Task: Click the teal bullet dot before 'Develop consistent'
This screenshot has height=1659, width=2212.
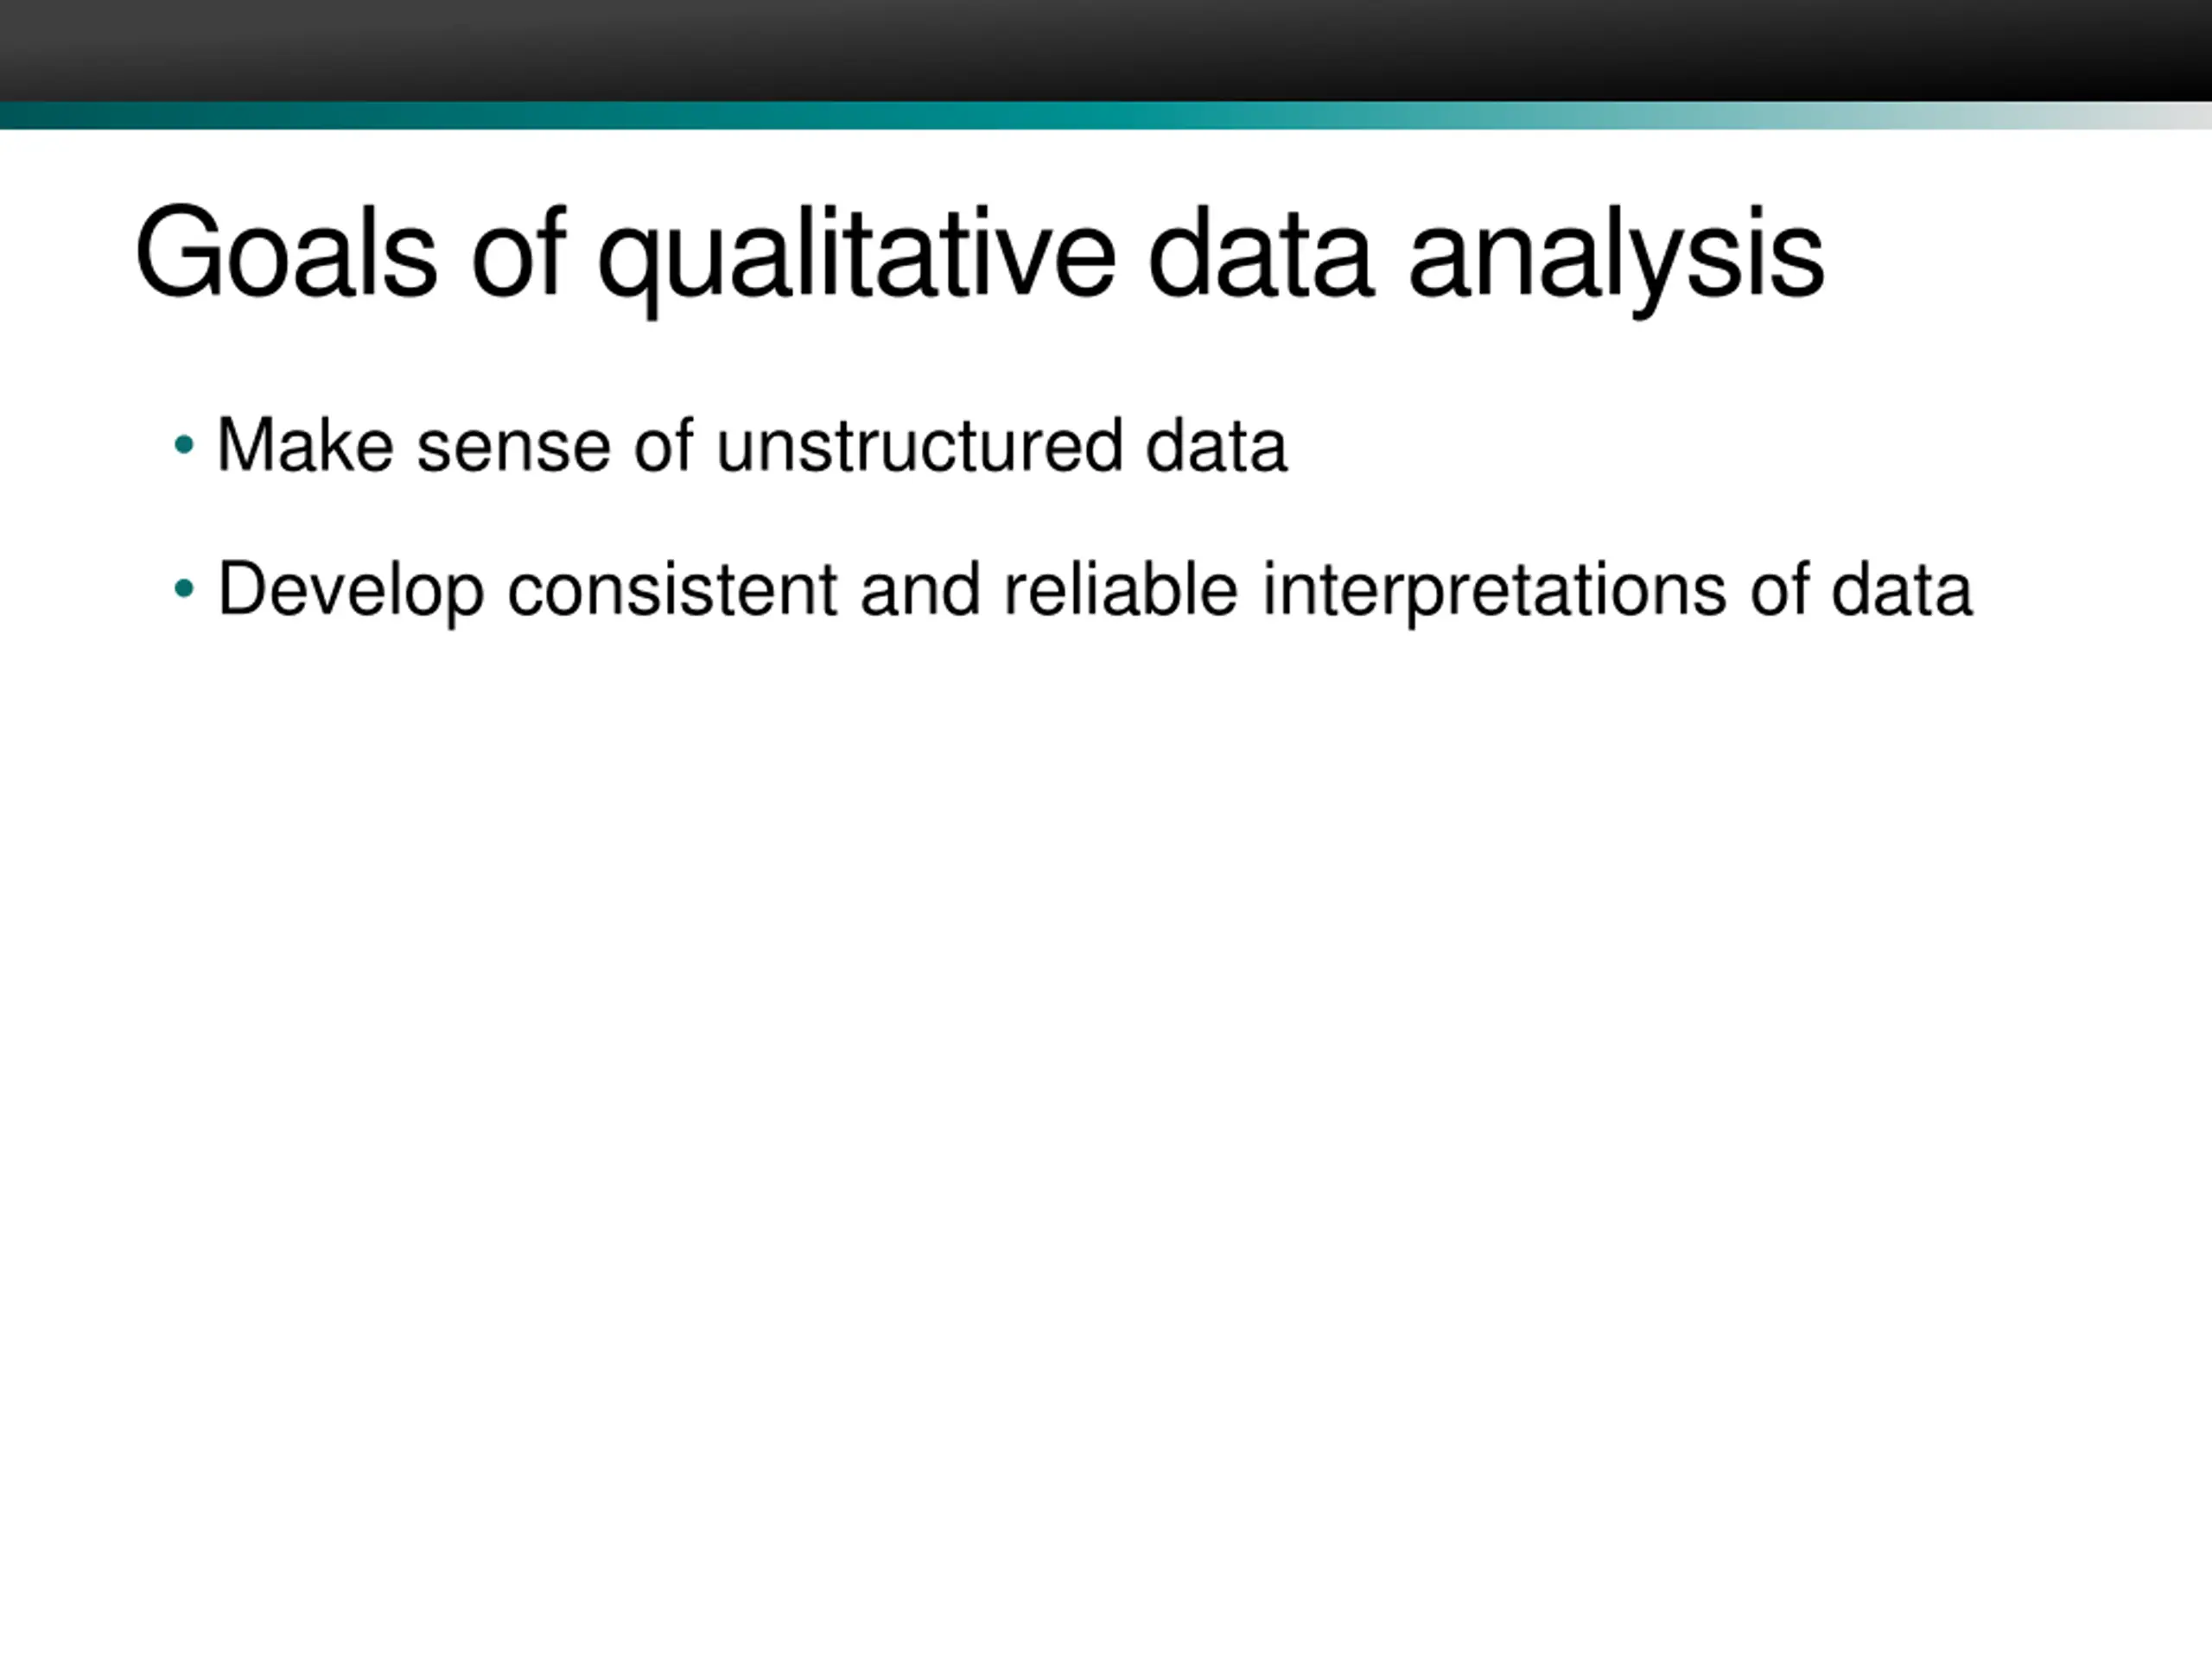Action: [183, 588]
